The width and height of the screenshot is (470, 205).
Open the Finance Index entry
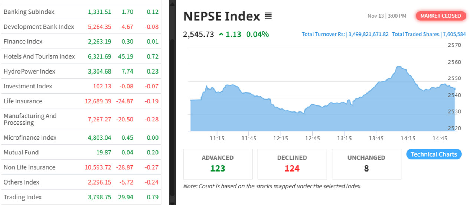23,42
